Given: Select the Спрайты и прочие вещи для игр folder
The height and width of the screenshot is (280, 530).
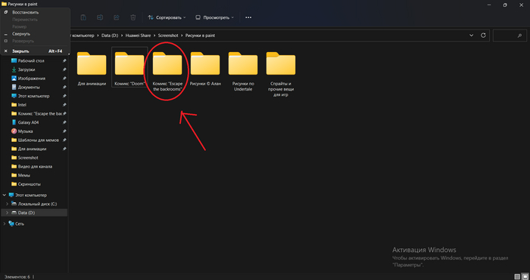Looking at the screenshot, I should 281,73.
